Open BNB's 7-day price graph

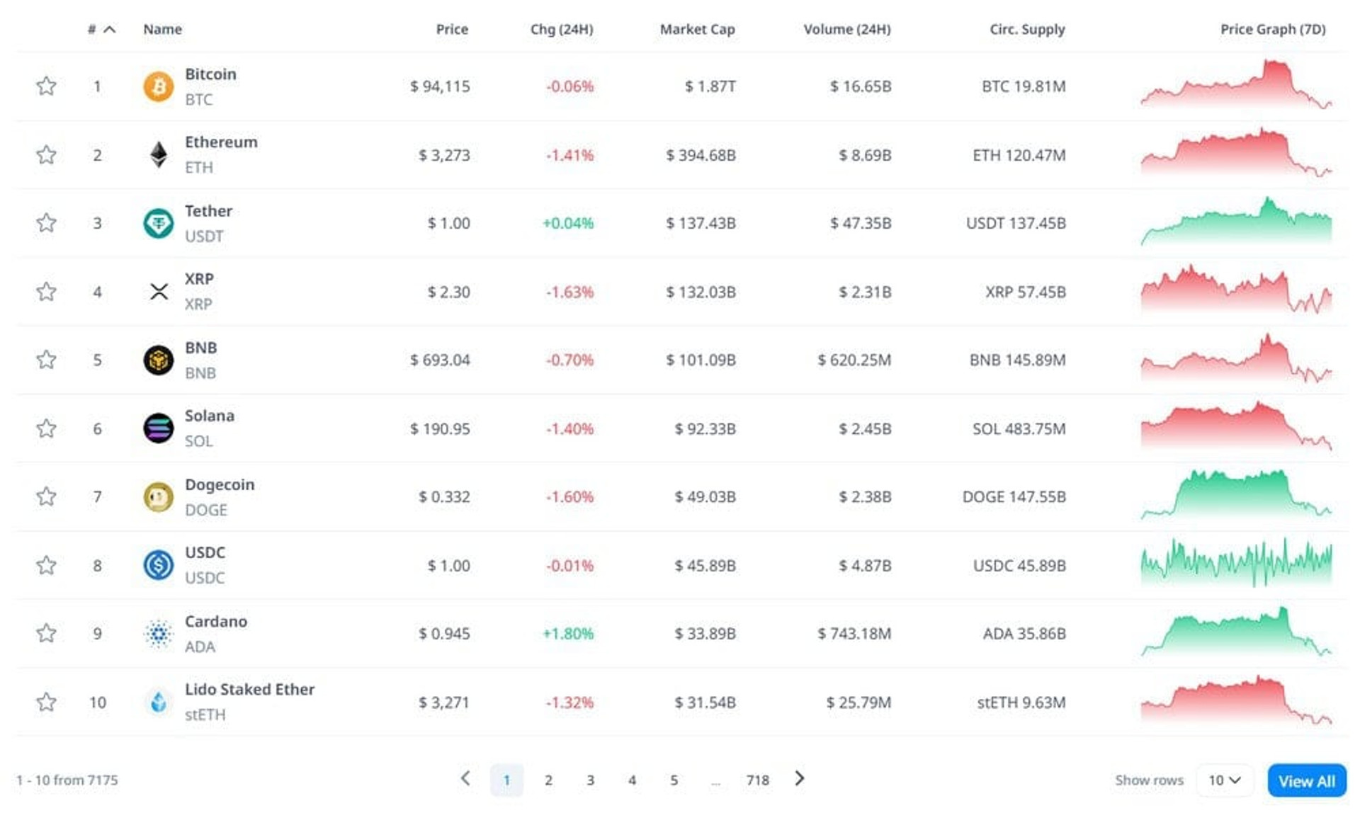click(1236, 358)
